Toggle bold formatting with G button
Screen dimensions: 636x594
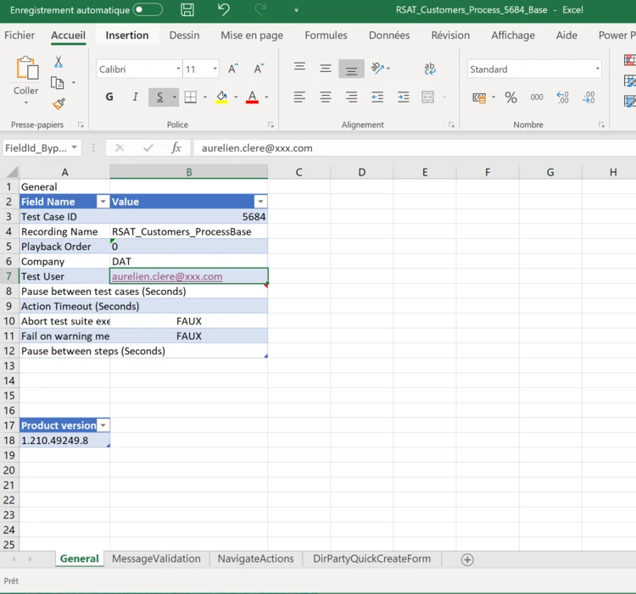pyautogui.click(x=109, y=97)
